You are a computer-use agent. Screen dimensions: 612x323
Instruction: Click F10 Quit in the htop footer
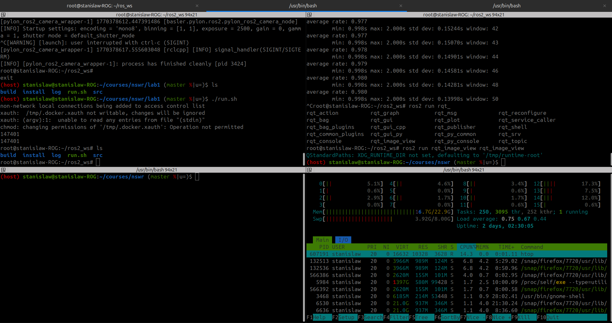tap(552, 317)
